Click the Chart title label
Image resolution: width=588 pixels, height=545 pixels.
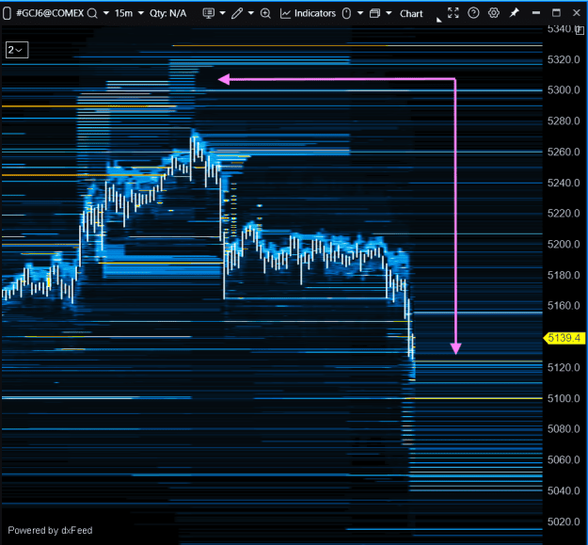[411, 13]
